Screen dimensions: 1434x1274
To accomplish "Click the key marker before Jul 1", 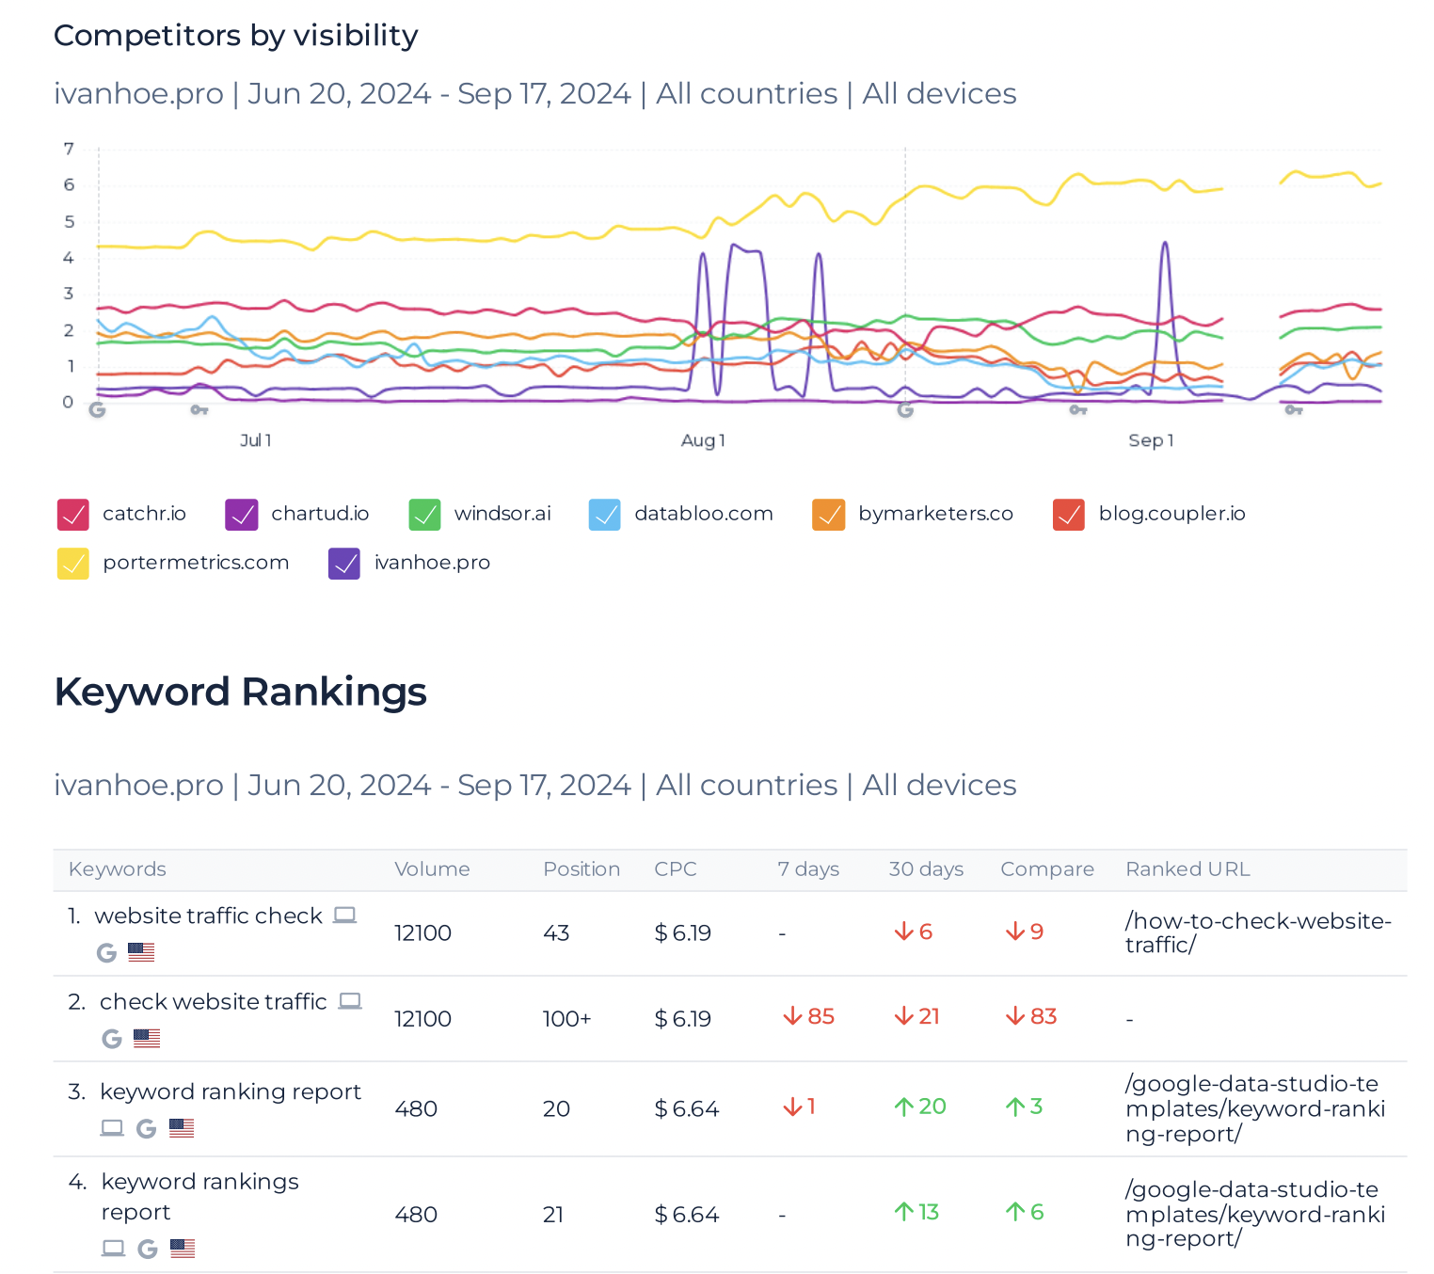I will click(x=199, y=409).
